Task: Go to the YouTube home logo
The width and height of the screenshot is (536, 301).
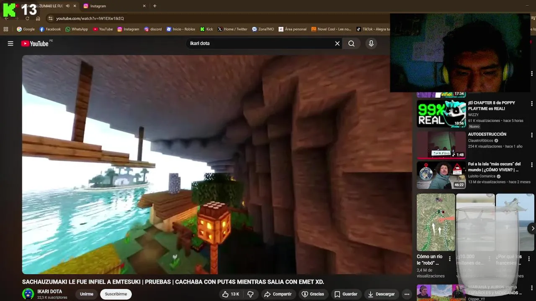Action: tap(35, 43)
